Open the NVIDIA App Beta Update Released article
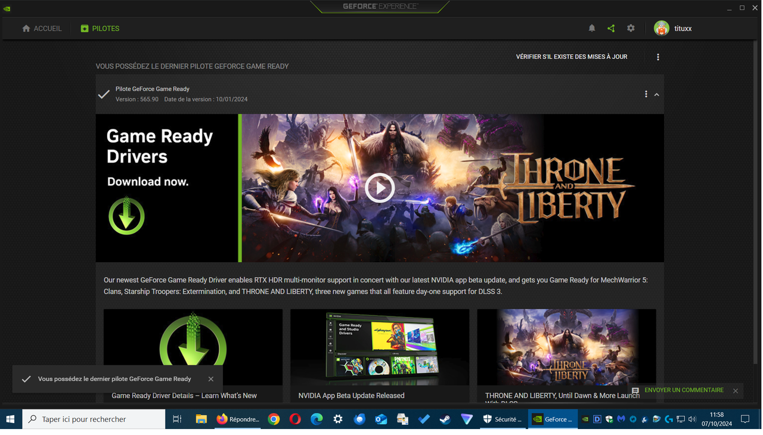This screenshot has height=435, width=763. (351, 395)
